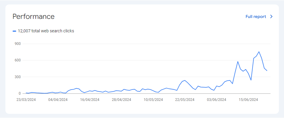Click the 300 value on the y-axis

(x=18, y=77)
